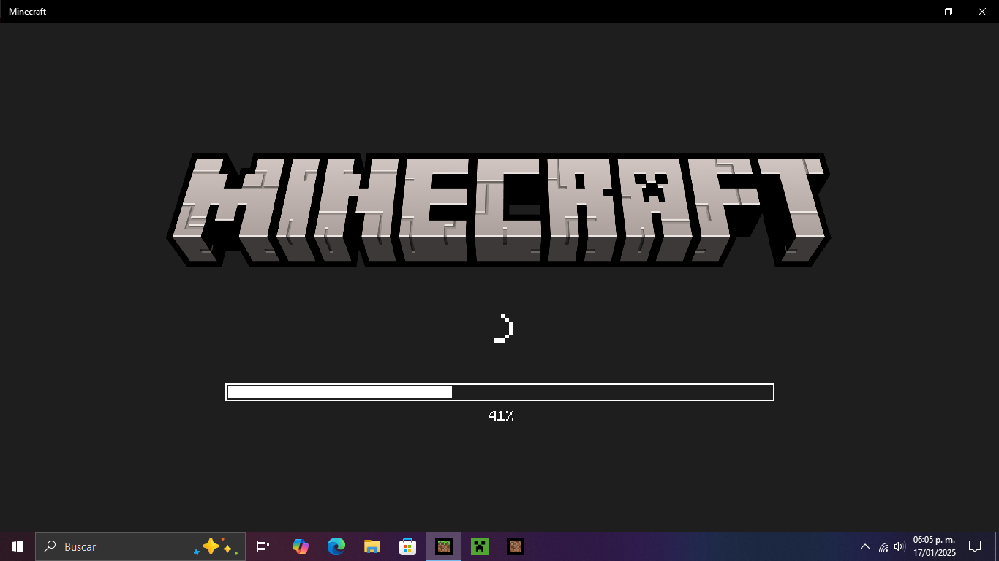This screenshot has height=561, width=999.
Task: Open the Windows Start menu
Action: click(x=18, y=546)
